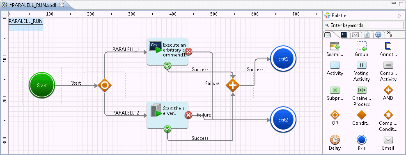Viewport: 406px width, 155px height.
Task: Select the Voting Activity palette icon
Action: [362, 65]
